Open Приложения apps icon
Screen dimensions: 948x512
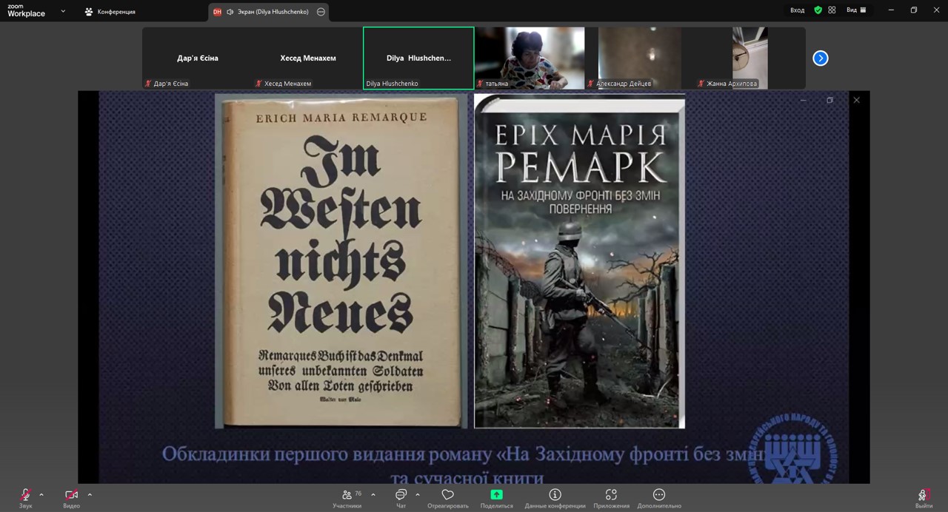tap(611, 494)
